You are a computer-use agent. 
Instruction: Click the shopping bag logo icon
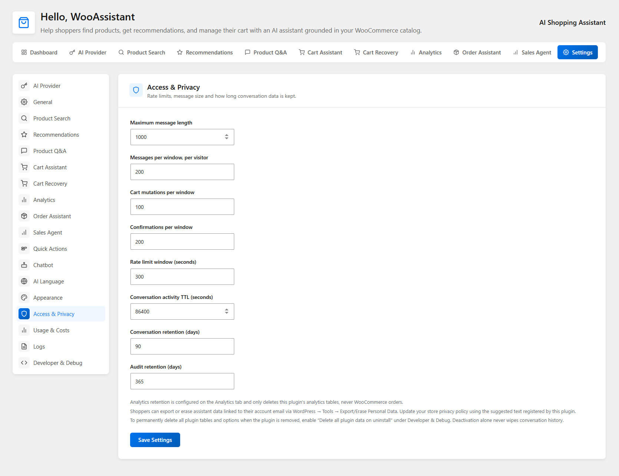pyautogui.click(x=24, y=23)
